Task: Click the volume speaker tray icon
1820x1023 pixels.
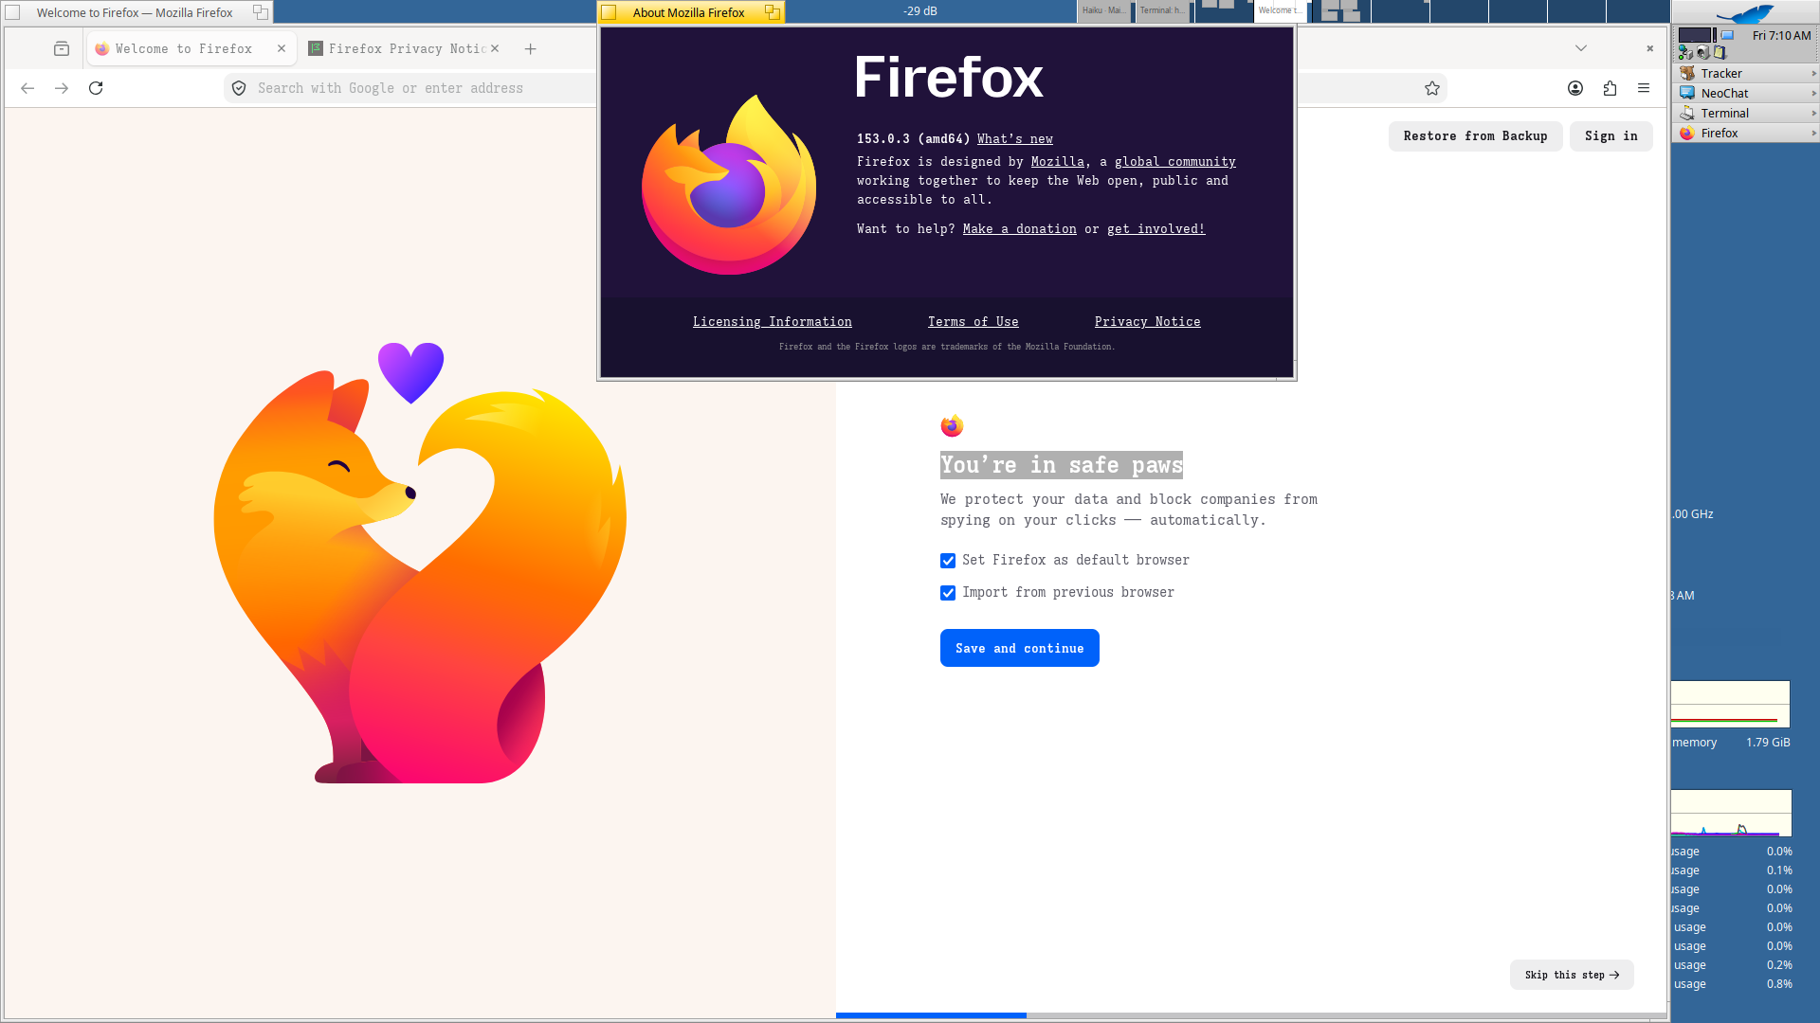Action: (1702, 53)
